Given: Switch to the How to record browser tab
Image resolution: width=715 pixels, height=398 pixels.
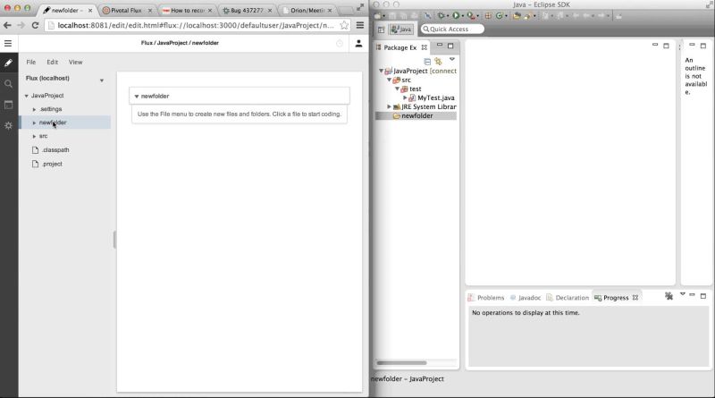Looking at the screenshot, I should point(187,10).
